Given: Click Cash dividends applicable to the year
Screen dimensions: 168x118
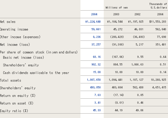Looking at the screenshot, I should tap(36, 73).
